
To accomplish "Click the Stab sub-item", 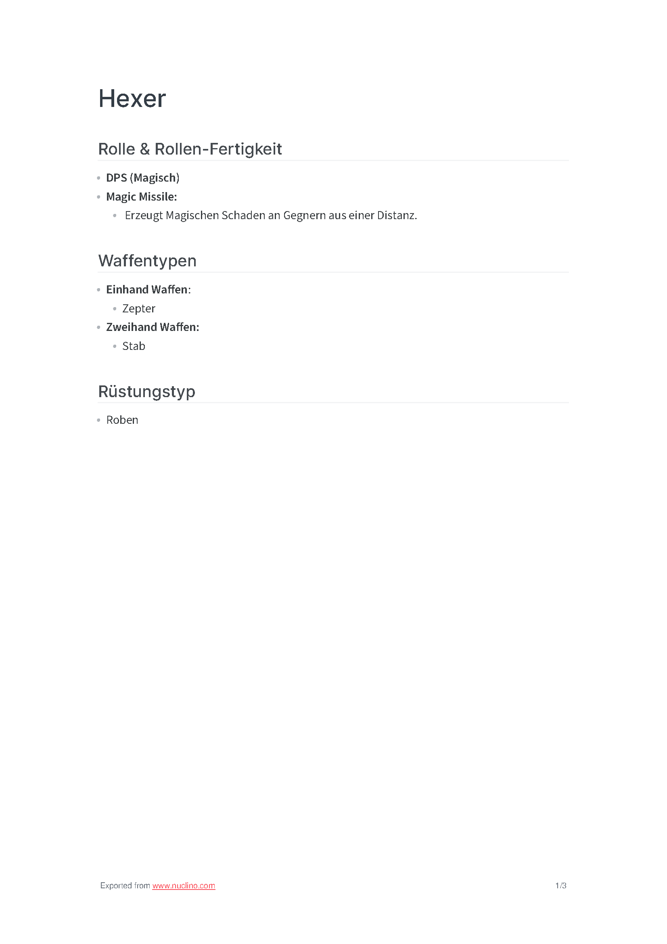I will pyautogui.click(x=134, y=346).
